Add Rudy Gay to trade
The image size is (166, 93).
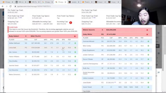pyautogui.click(x=148, y=68)
